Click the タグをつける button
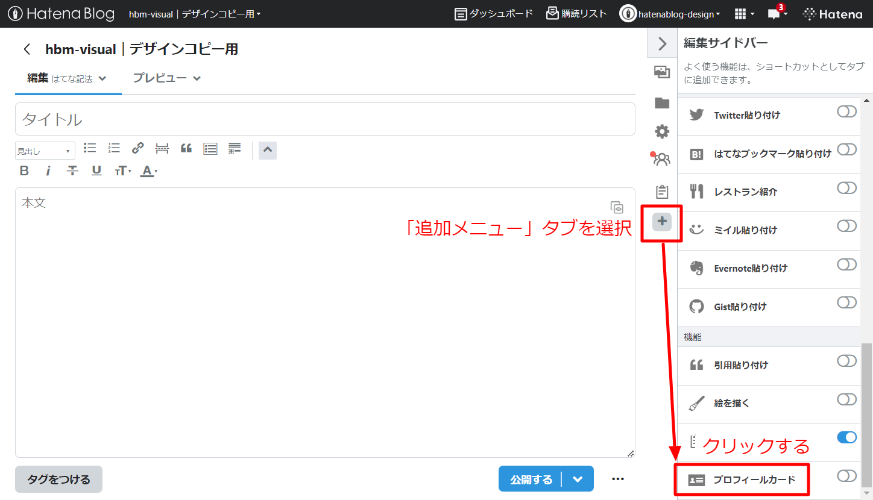The height and width of the screenshot is (500, 873). click(58, 480)
